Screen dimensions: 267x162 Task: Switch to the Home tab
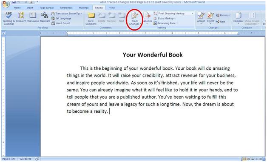click(17, 8)
